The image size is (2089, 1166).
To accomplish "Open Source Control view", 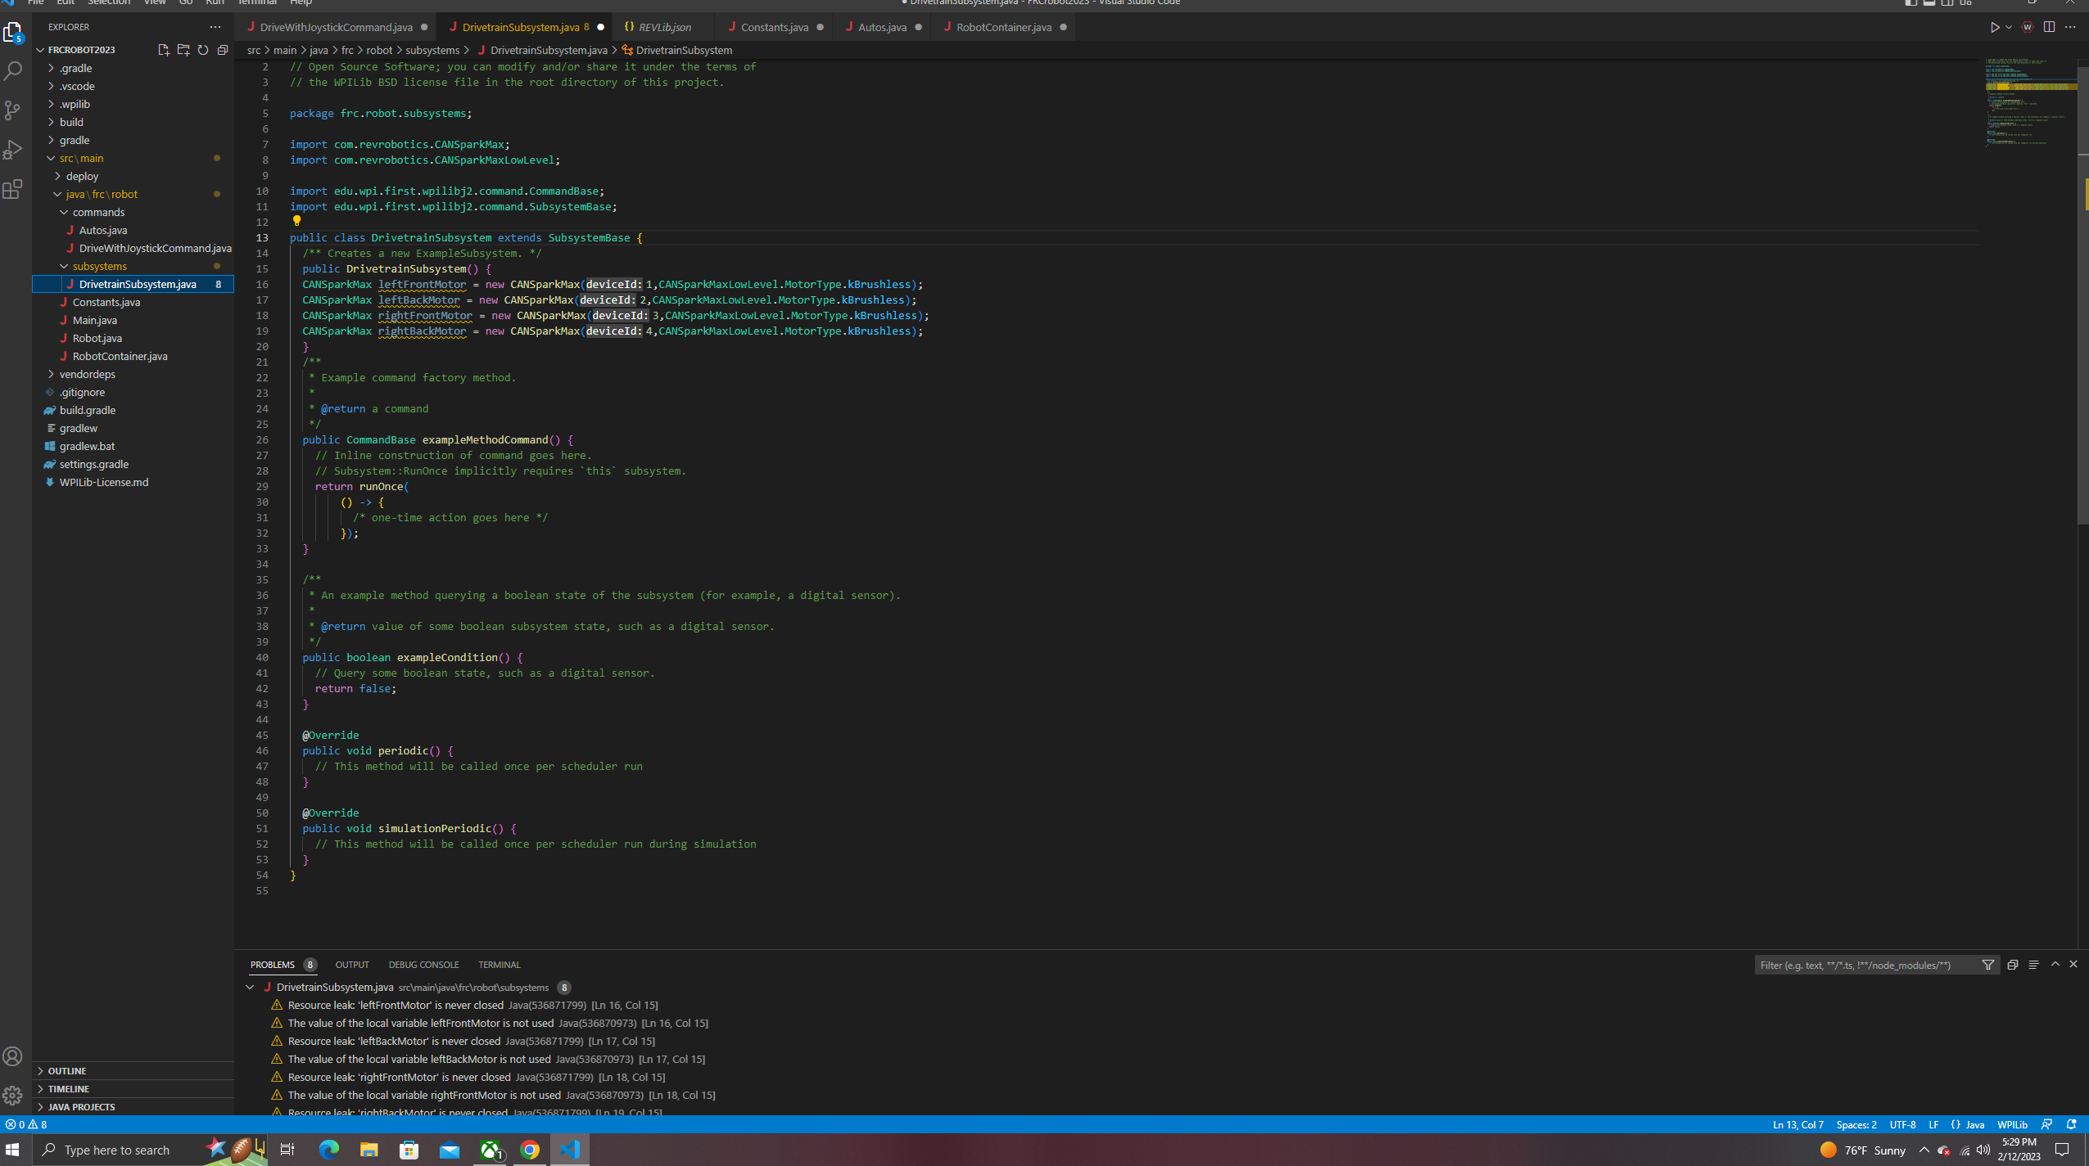I will click(12, 110).
